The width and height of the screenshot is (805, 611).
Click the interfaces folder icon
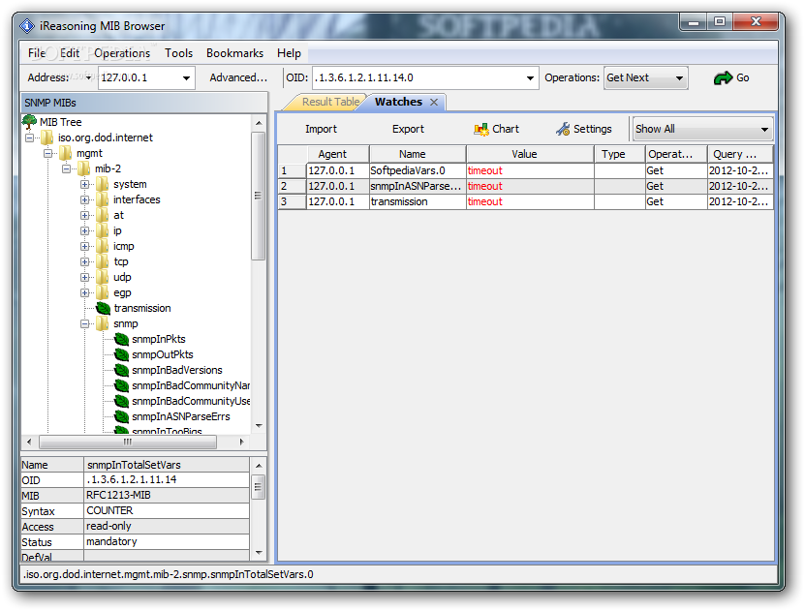(103, 199)
